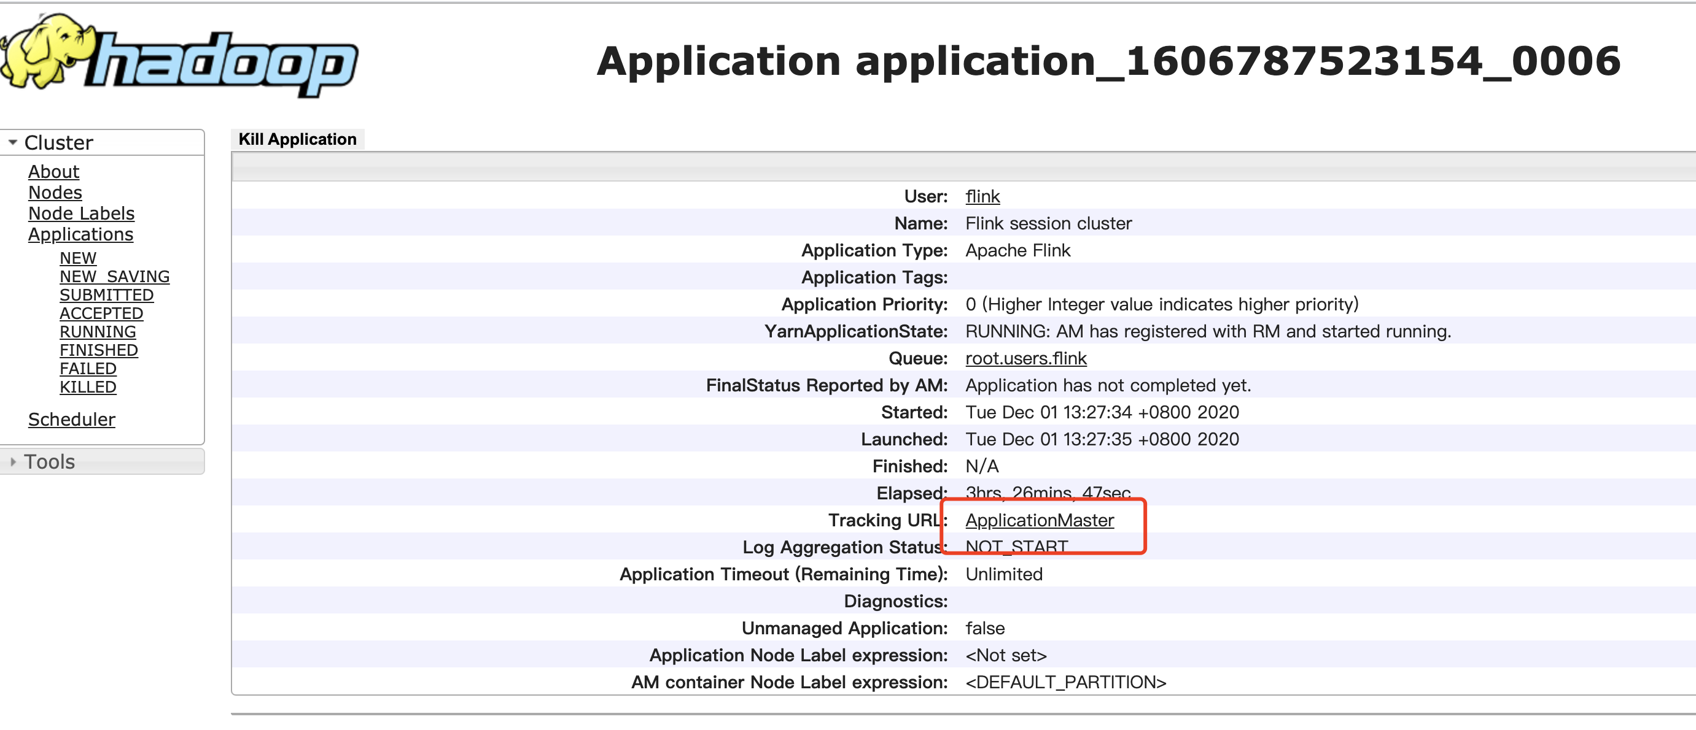Show ACCEPTED applications
The height and width of the screenshot is (730, 1696).
(x=101, y=313)
